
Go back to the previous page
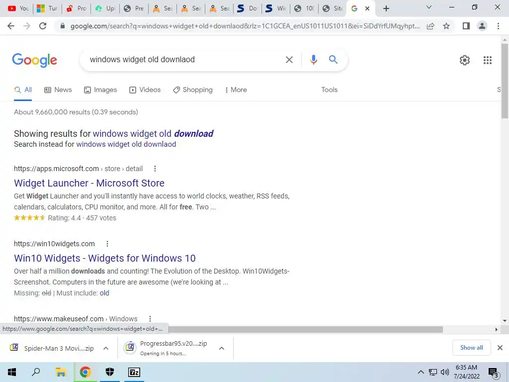11,26
